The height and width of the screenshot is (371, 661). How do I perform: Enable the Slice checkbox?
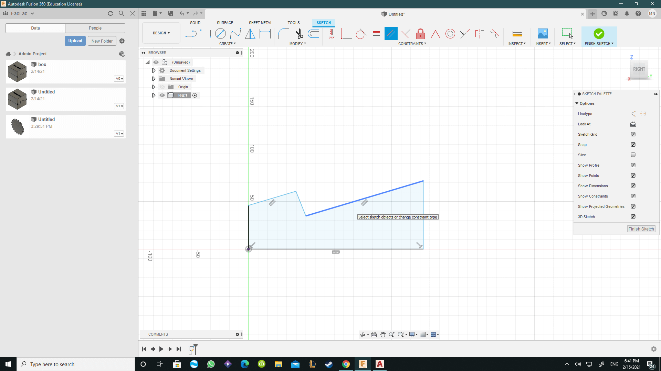pyautogui.click(x=633, y=155)
